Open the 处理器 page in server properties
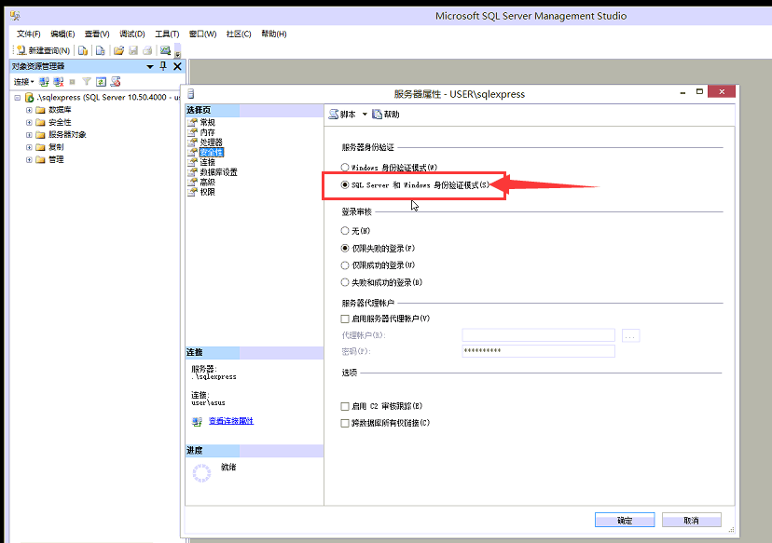This screenshot has width=772, height=543. [x=212, y=143]
